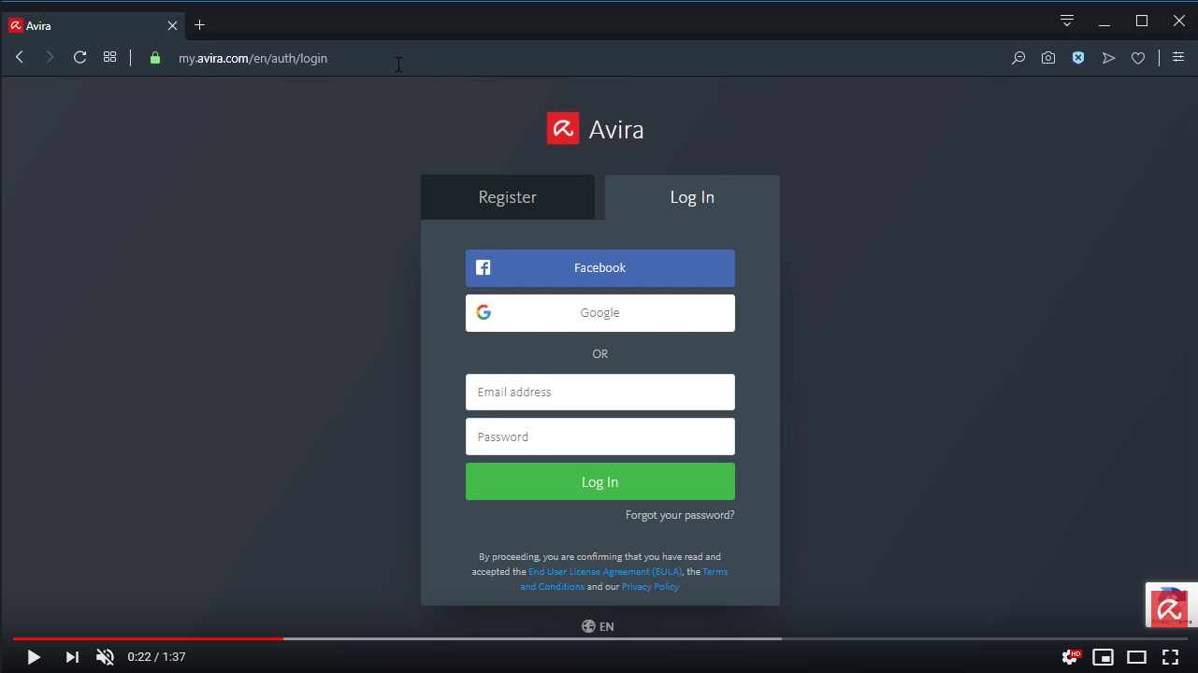Reload the current page
The height and width of the screenshot is (673, 1198).
(x=79, y=58)
